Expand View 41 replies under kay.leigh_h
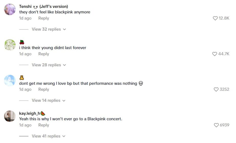236x143 pixels. pyautogui.click(x=48, y=136)
